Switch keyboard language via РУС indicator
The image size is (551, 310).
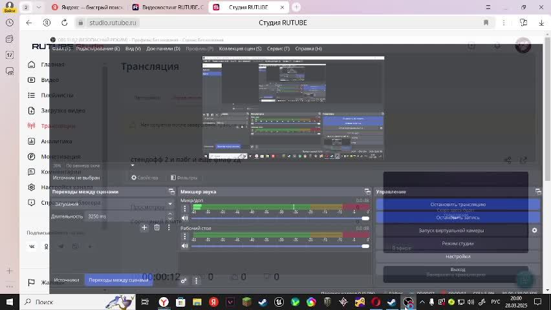pos(495,302)
